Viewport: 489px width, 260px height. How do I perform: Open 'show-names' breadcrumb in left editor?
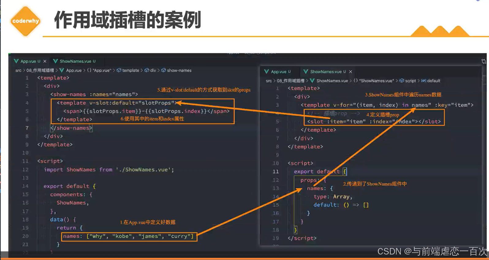(179, 70)
